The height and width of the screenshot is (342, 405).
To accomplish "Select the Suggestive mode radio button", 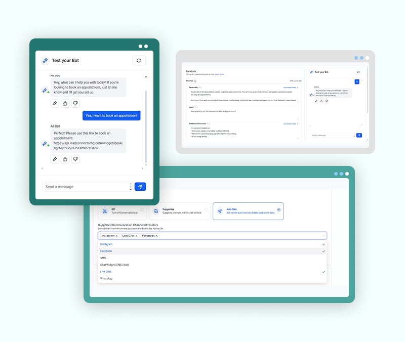I will pyautogui.click(x=206, y=209).
